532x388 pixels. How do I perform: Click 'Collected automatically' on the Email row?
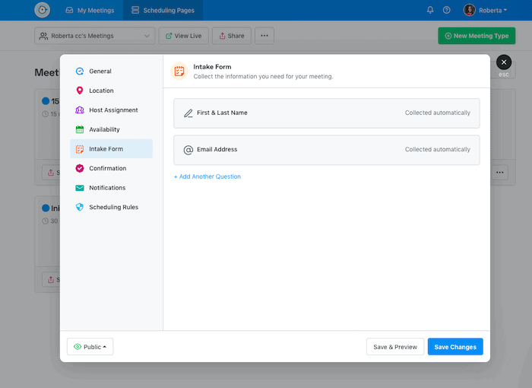437,149
